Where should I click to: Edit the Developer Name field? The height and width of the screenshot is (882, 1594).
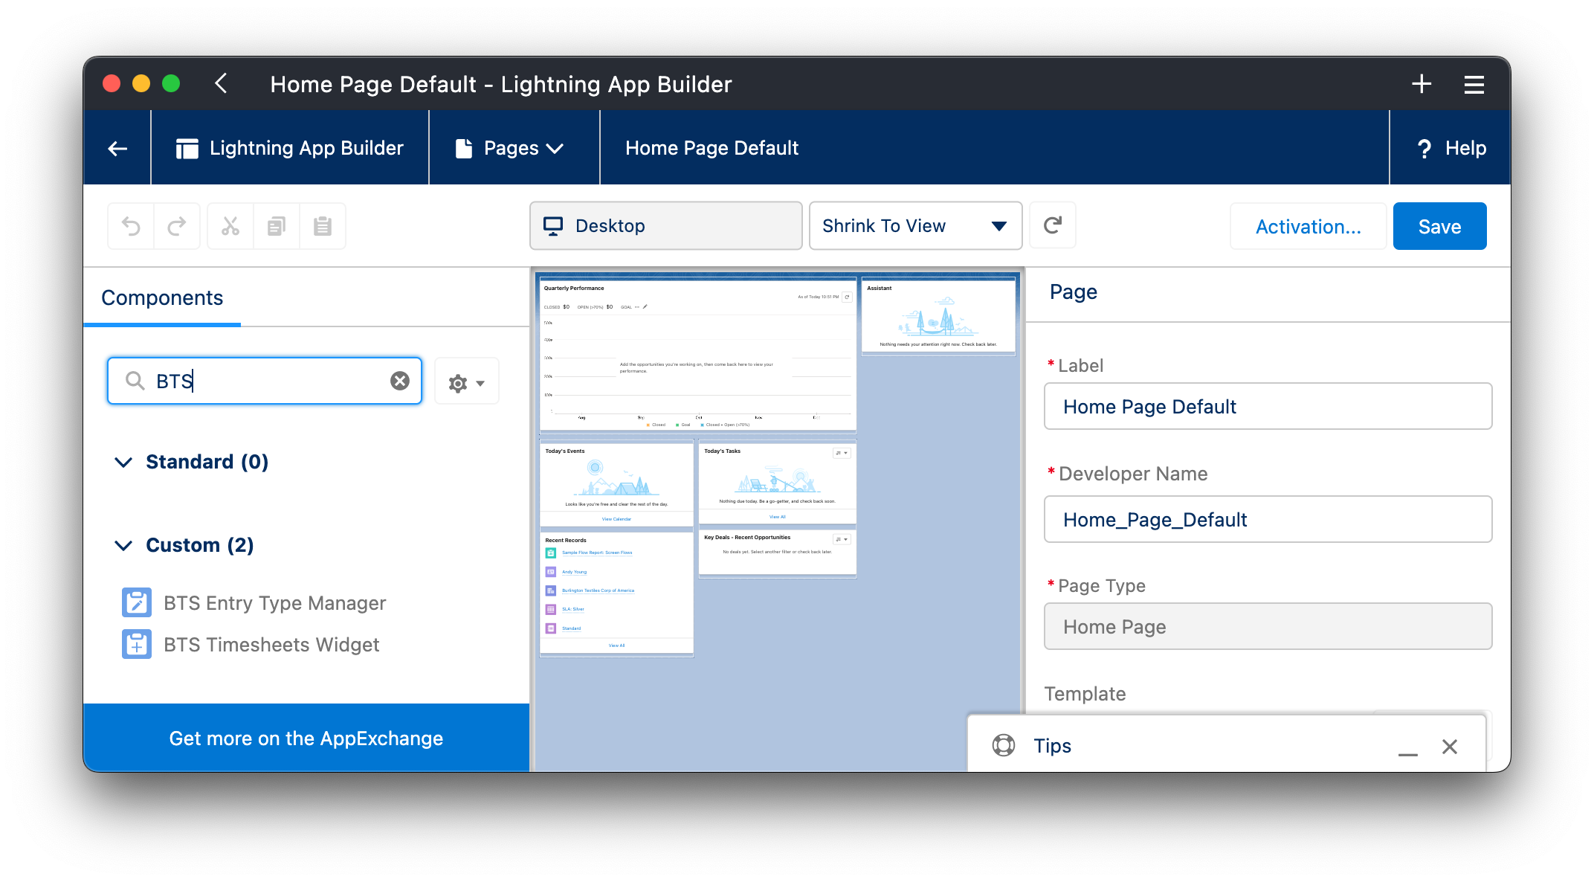(x=1268, y=519)
